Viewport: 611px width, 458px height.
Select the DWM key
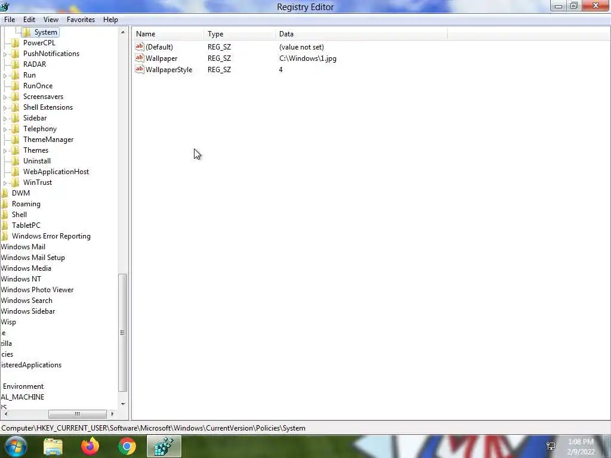pyautogui.click(x=21, y=193)
